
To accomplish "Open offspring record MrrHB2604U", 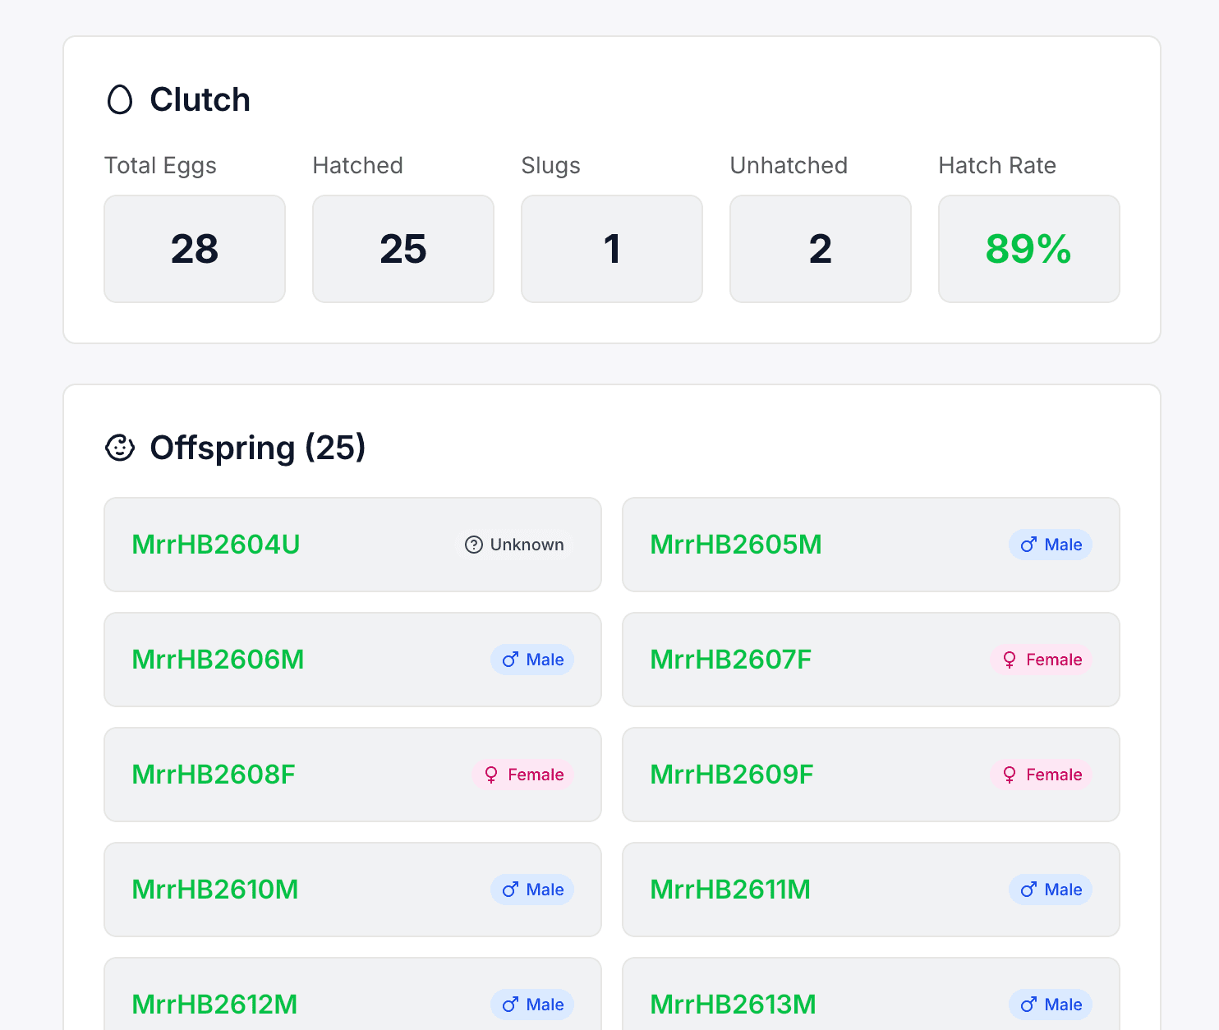I will (x=216, y=545).
